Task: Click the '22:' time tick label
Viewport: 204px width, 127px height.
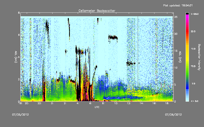Action: [x=40, y=103]
